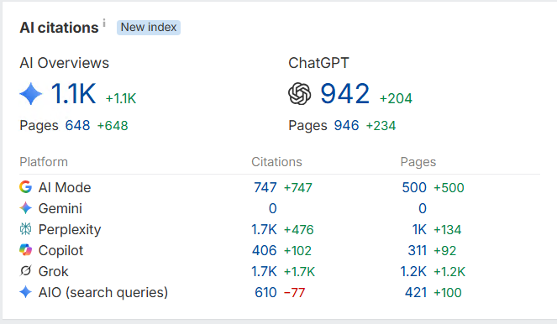Image resolution: width=557 pixels, height=324 pixels.
Task: Click the +1.2K Grok pages change
Action: [x=449, y=272]
